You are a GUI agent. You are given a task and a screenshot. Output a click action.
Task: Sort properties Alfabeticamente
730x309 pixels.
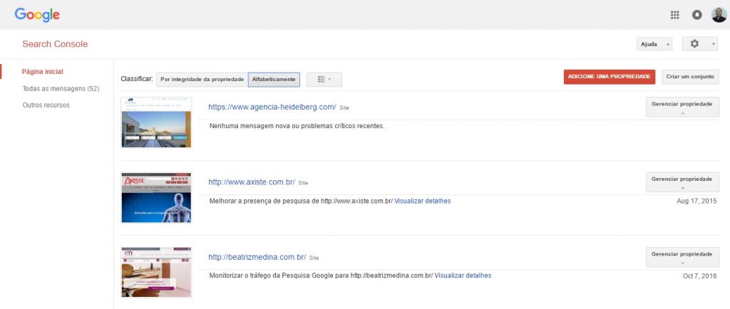point(274,80)
